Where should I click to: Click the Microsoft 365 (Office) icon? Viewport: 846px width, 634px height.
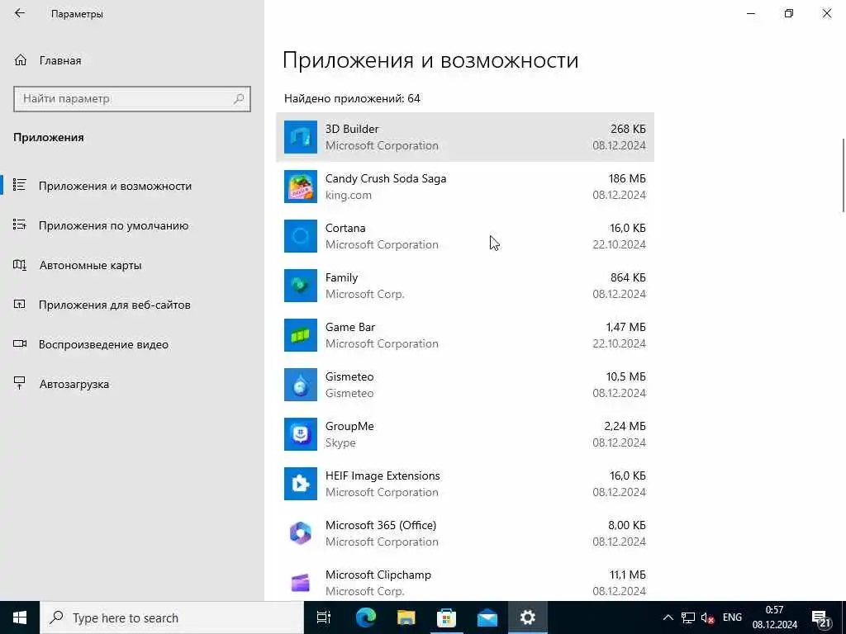[x=301, y=534]
